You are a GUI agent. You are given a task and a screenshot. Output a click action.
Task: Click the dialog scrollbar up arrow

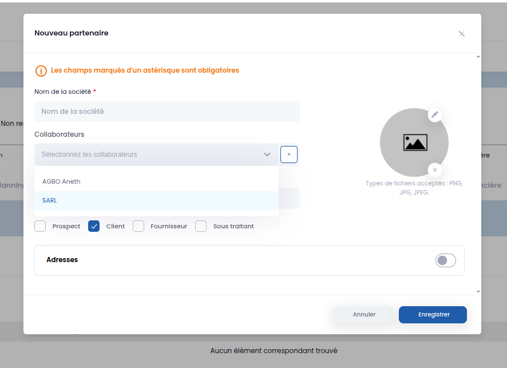(x=478, y=57)
